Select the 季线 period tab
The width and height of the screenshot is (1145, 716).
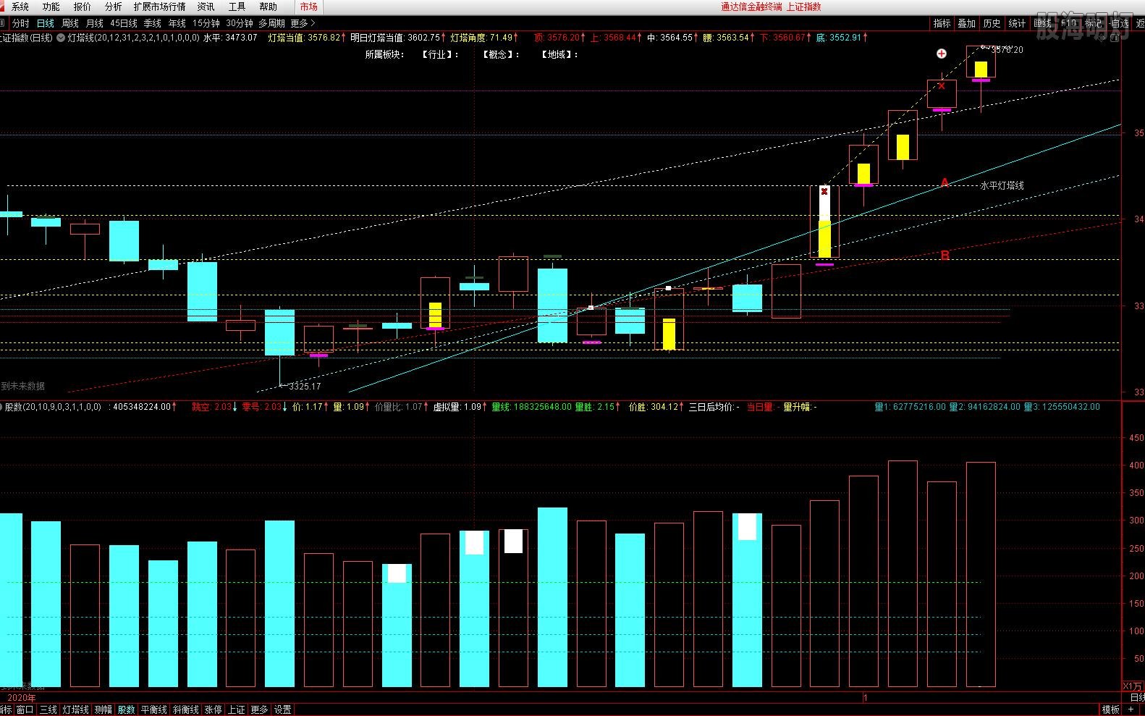point(153,23)
